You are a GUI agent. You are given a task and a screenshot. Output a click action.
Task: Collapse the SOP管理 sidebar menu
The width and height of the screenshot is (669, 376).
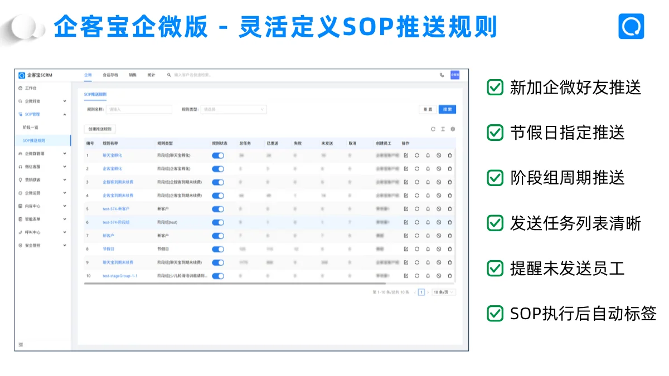coord(43,114)
